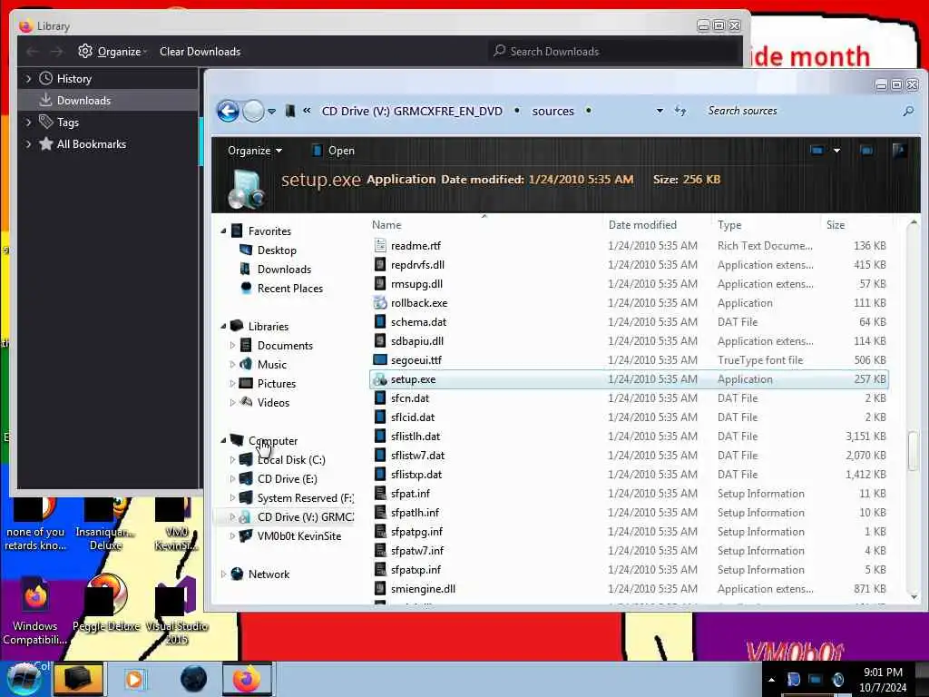
Task: Select the Videos library
Action: (x=273, y=402)
